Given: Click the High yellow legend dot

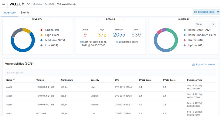Looking at the screenshot, I should (41, 35).
